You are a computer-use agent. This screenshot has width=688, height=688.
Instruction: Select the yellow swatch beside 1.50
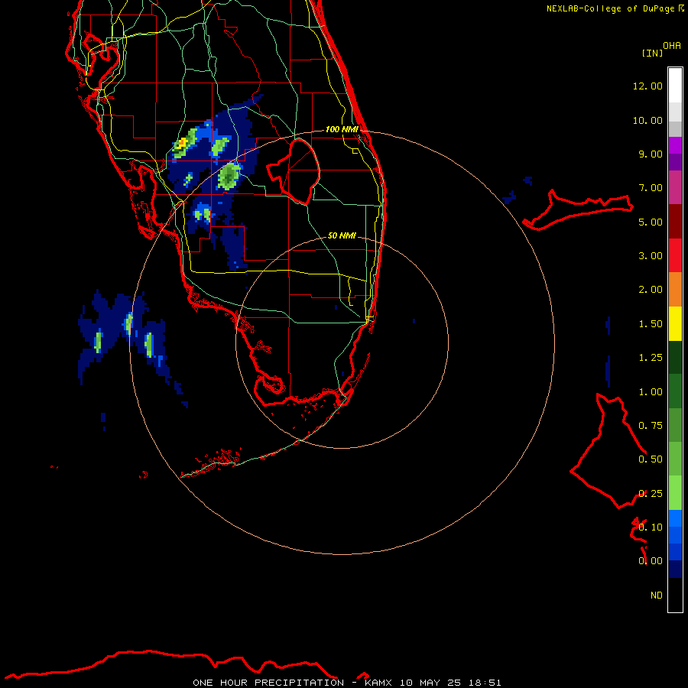click(675, 323)
